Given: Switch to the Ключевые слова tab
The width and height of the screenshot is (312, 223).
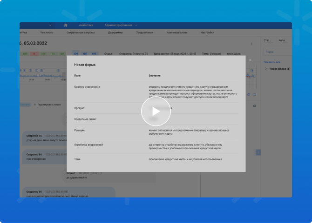Looking at the screenshot, I should 177,33.
